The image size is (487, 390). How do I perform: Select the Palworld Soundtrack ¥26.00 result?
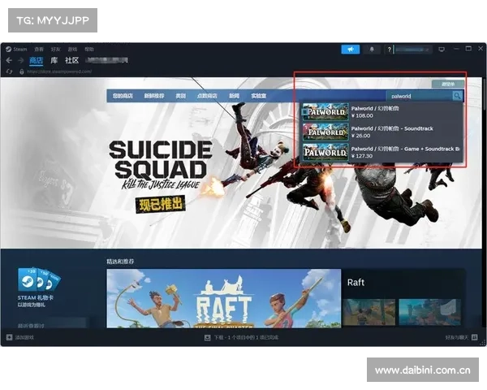[x=382, y=132]
